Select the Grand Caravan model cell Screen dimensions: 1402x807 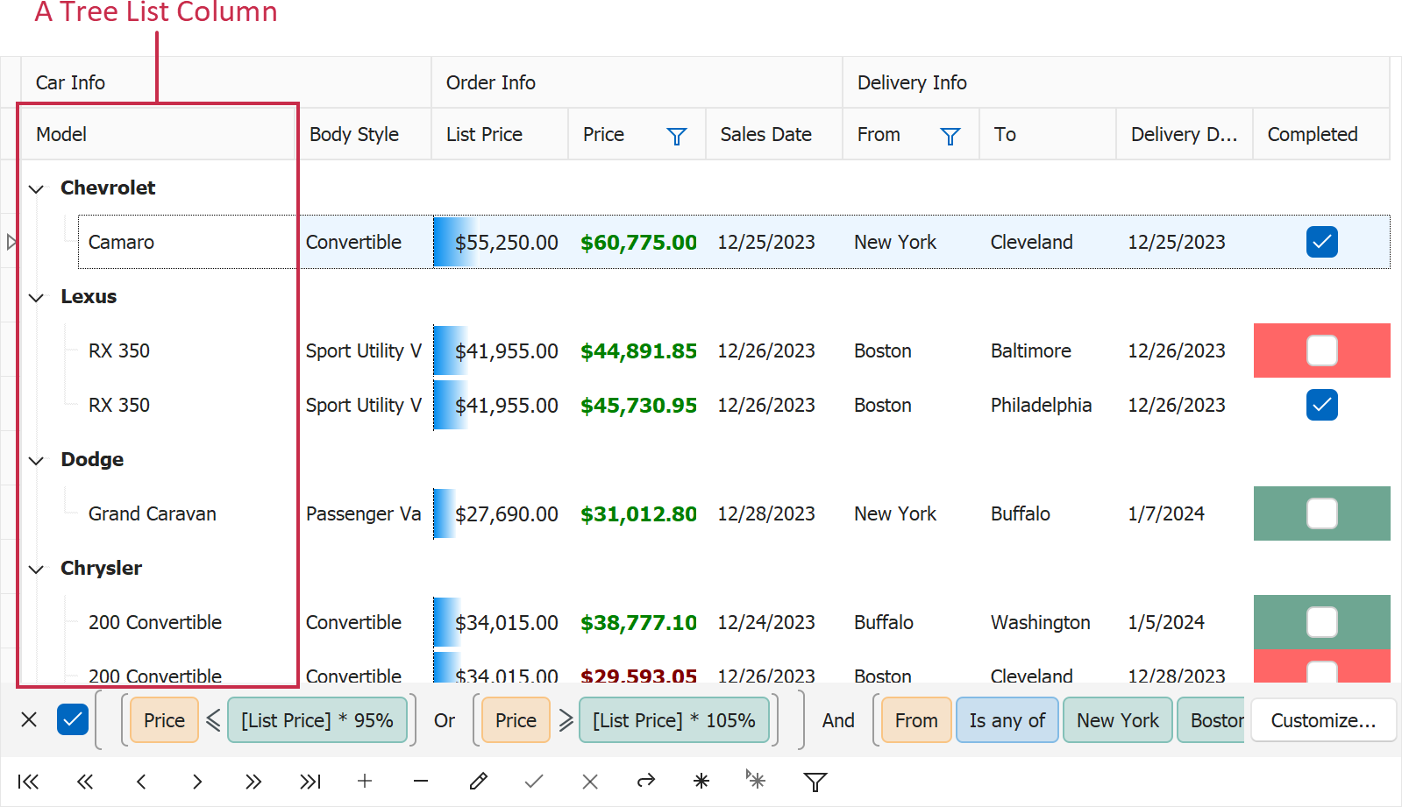(153, 513)
